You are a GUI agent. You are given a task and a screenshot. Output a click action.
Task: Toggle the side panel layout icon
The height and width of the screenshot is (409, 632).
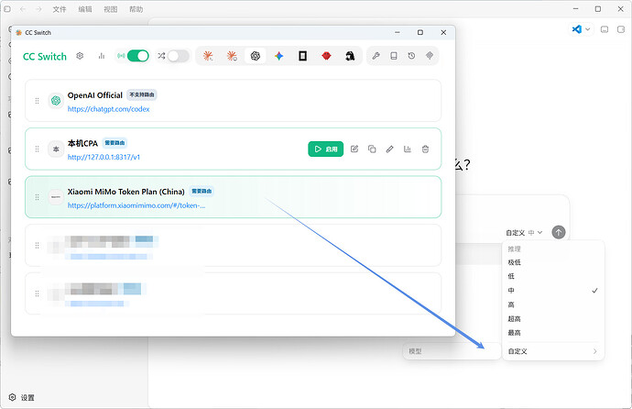(x=621, y=29)
